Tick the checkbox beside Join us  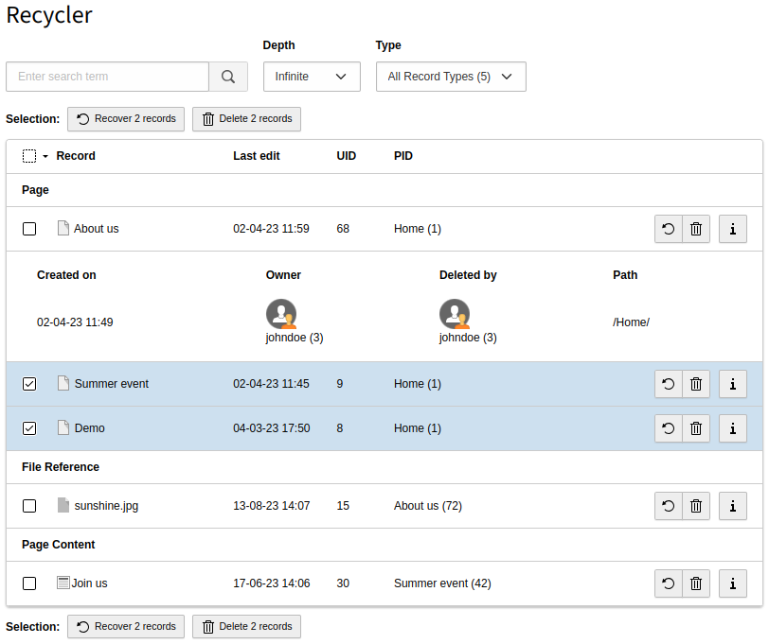29,583
